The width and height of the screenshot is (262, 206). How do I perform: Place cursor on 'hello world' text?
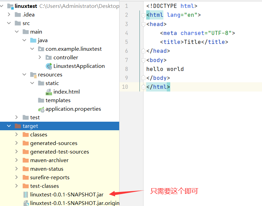click(165, 69)
